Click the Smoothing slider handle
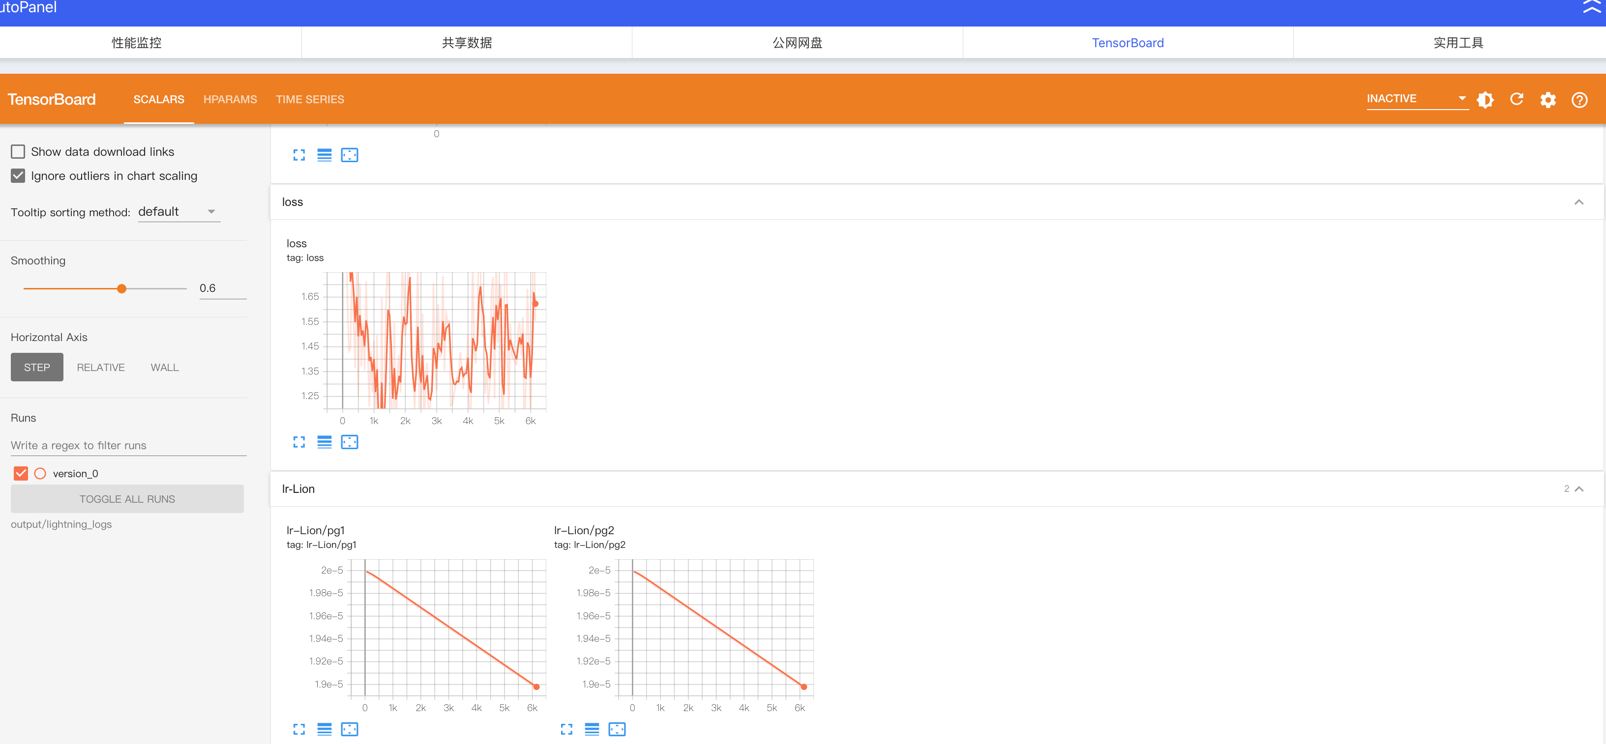Image resolution: width=1606 pixels, height=744 pixels. [x=121, y=288]
